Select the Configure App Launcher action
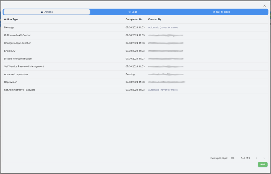This screenshot has height=174, width=271. click(17, 43)
